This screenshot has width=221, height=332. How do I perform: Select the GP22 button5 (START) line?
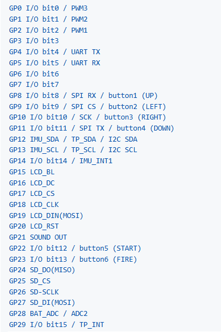click(75, 248)
